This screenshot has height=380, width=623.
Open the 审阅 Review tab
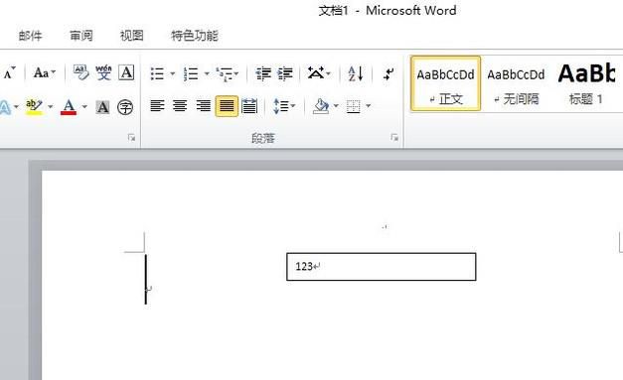click(x=81, y=36)
